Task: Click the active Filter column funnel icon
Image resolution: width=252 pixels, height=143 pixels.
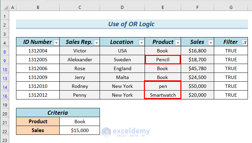Action: (x=244, y=43)
